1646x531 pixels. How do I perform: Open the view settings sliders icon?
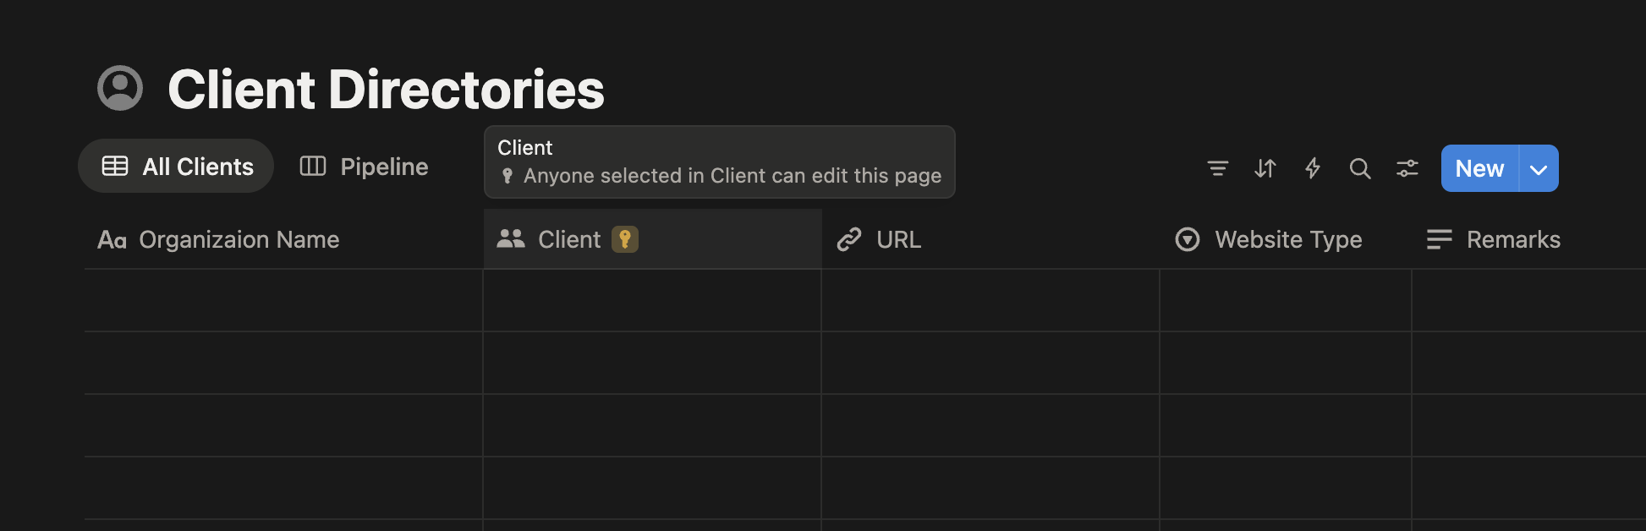tap(1407, 168)
